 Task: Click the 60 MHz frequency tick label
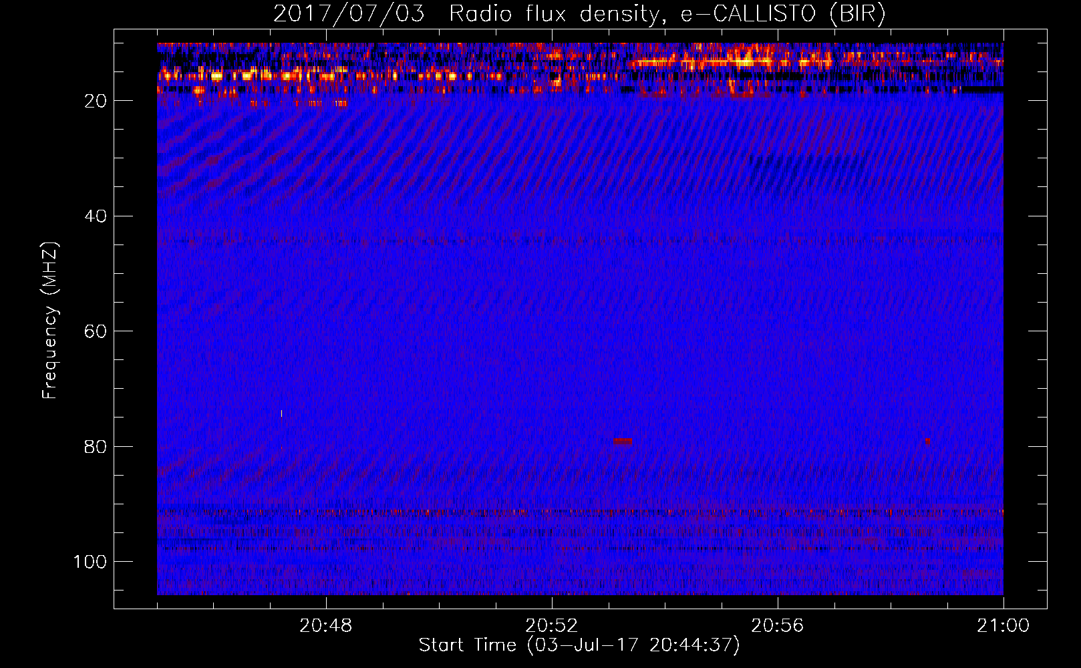(x=96, y=332)
